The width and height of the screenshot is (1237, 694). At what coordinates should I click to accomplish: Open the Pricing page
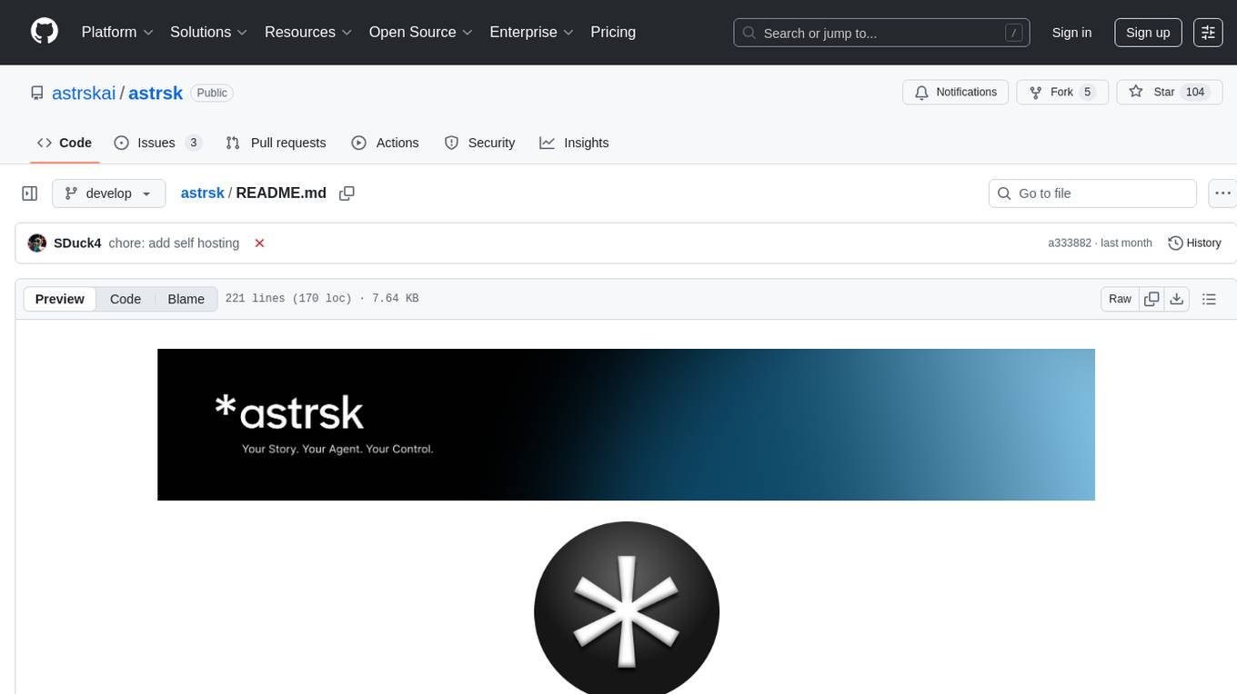(x=613, y=32)
